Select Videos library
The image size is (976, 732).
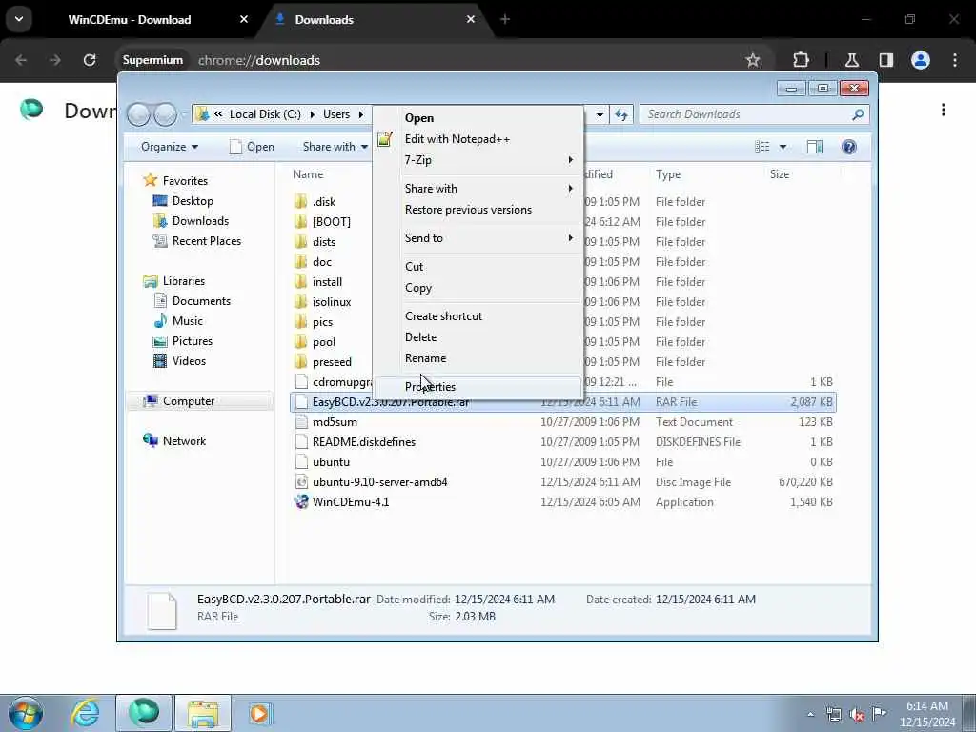tap(179, 360)
